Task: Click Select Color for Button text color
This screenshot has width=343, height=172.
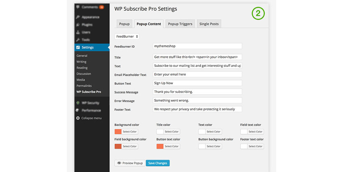Action: click(172, 146)
